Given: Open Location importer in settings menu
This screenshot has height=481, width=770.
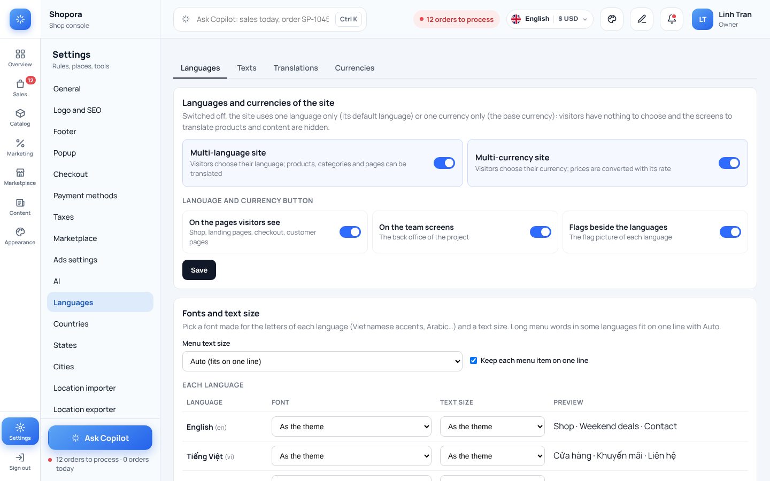Looking at the screenshot, I should 100,388.
